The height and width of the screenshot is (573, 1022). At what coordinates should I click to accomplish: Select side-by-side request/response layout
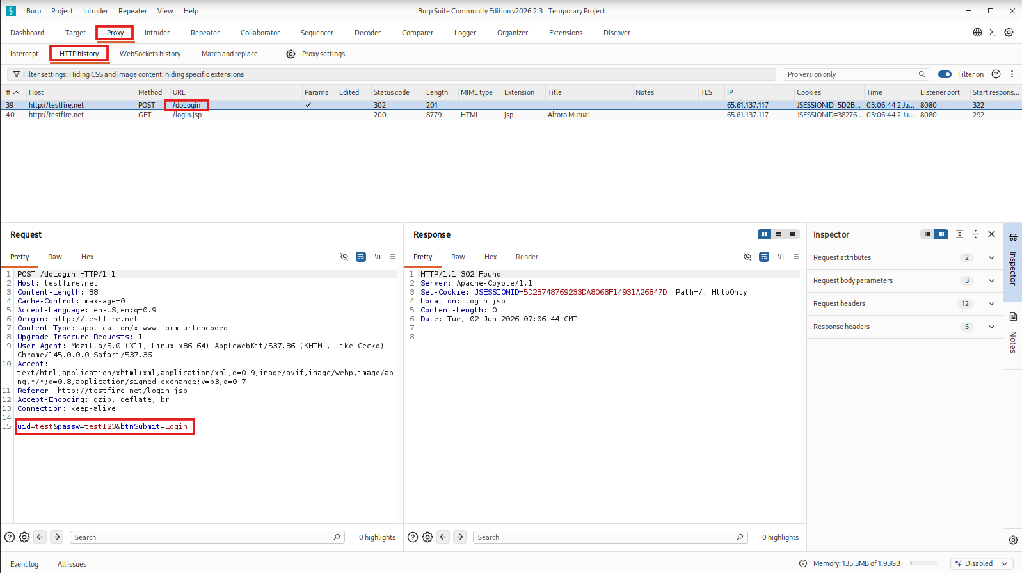pyautogui.click(x=765, y=234)
